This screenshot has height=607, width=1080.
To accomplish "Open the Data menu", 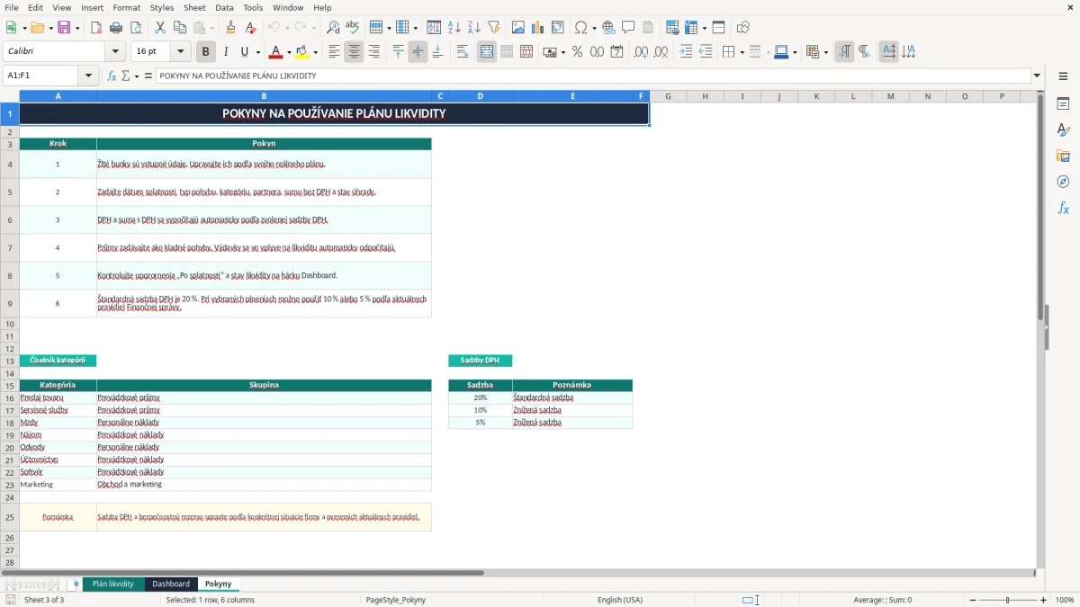I will coord(224,7).
